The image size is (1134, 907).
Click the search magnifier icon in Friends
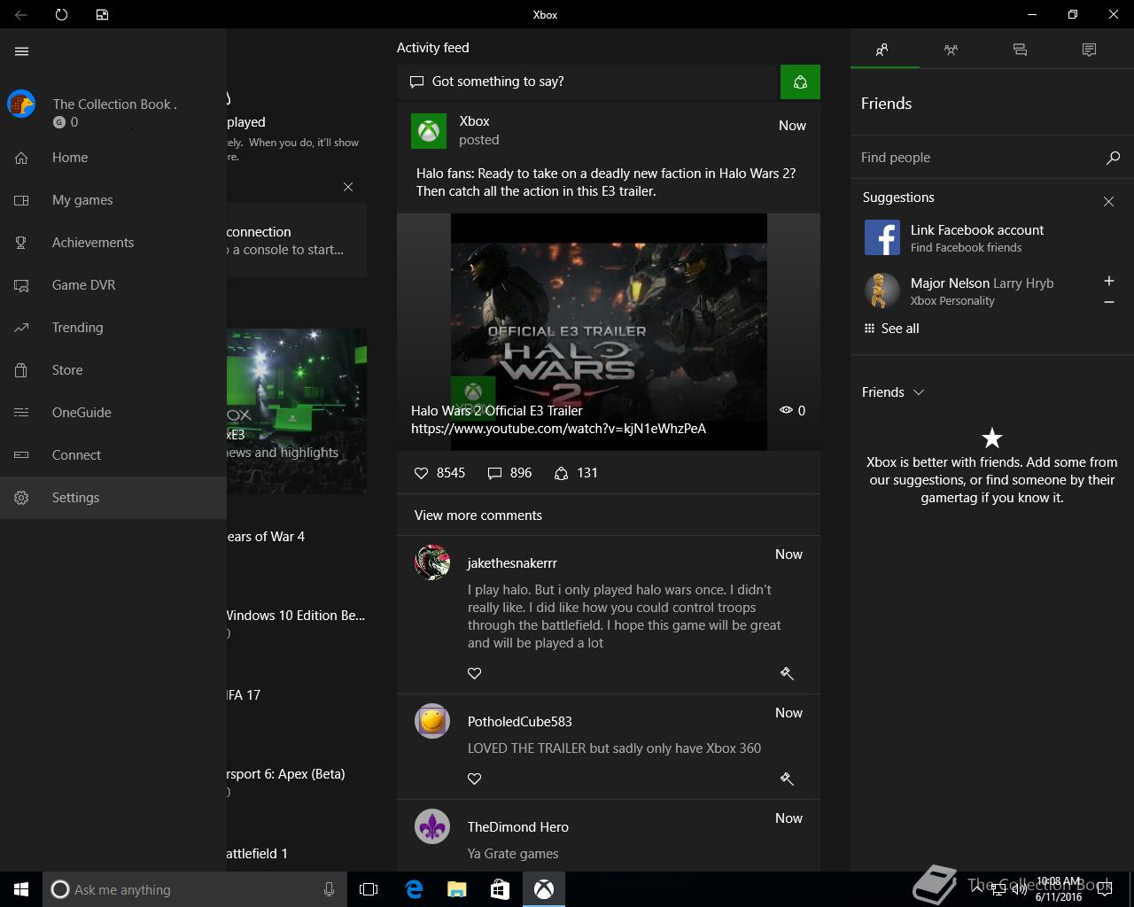coord(1113,158)
